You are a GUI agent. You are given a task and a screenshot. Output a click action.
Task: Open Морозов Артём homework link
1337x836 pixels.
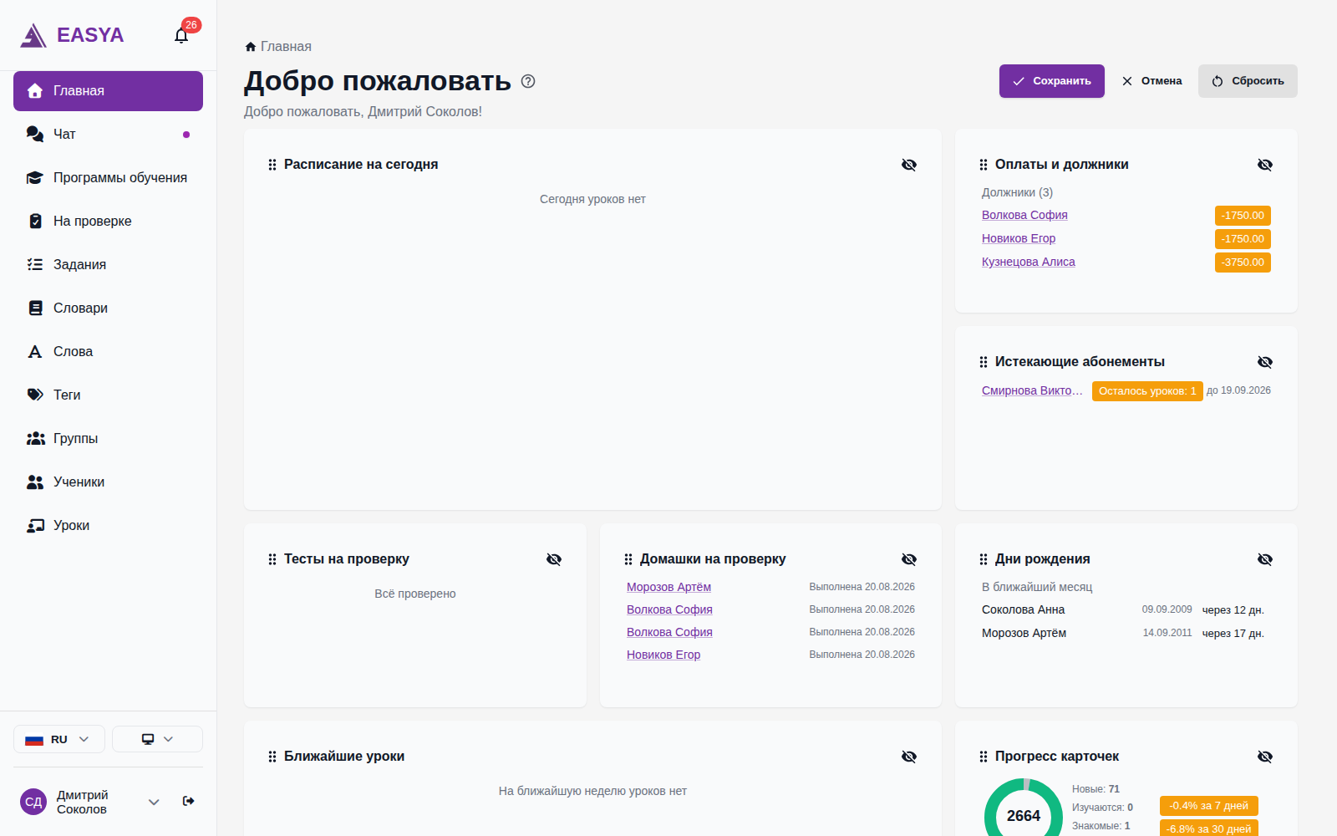tap(668, 587)
